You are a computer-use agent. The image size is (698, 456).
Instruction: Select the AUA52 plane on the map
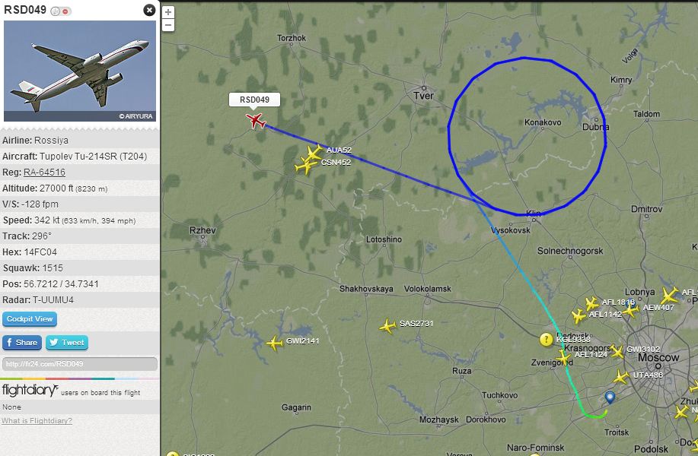pos(314,152)
